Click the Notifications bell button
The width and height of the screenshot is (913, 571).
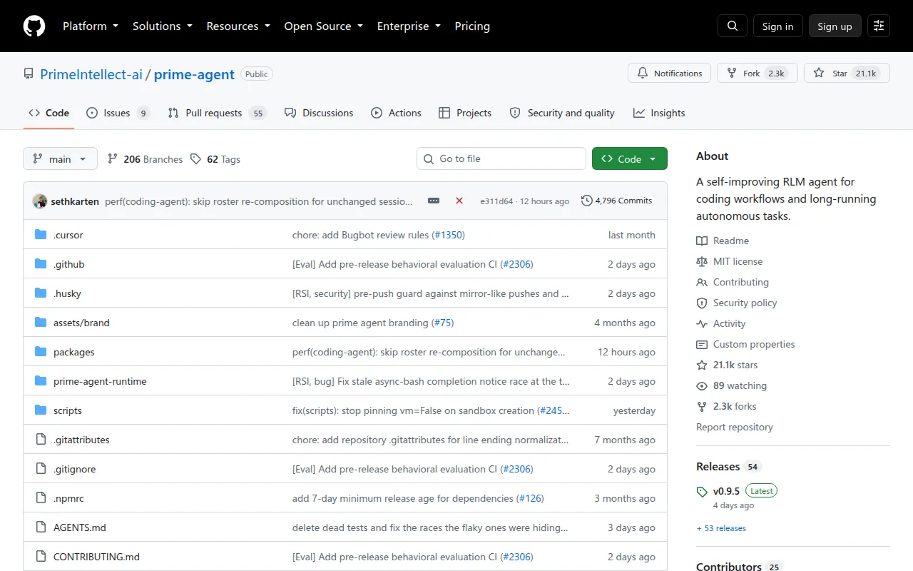670,73
